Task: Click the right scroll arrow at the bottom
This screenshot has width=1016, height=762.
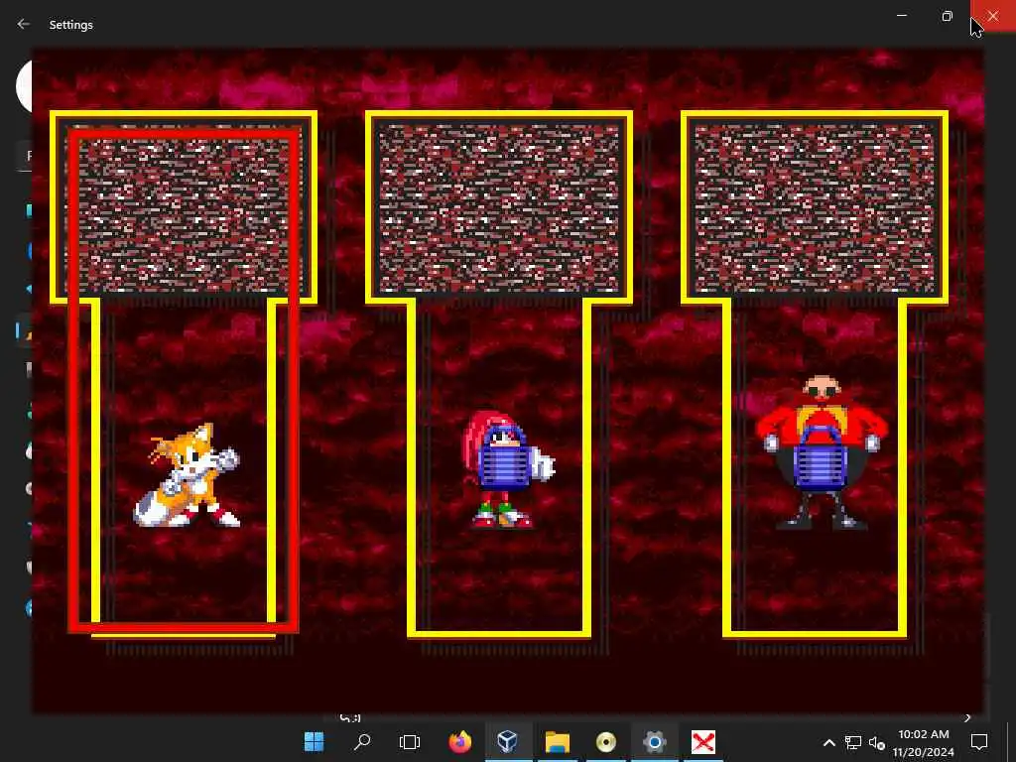Action: (967, 717)
